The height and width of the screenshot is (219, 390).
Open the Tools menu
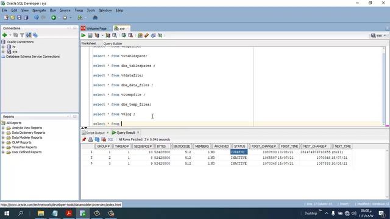pyautogui.click(x=91, y=10)
